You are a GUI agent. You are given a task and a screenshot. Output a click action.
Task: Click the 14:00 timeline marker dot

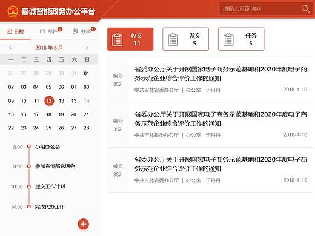pos(29,206)
